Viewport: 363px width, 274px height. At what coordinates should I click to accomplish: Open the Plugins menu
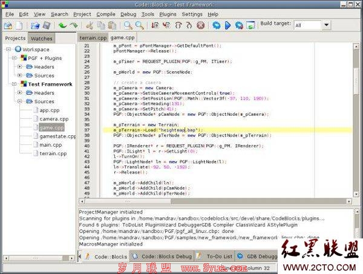click(x=168, y=14)
